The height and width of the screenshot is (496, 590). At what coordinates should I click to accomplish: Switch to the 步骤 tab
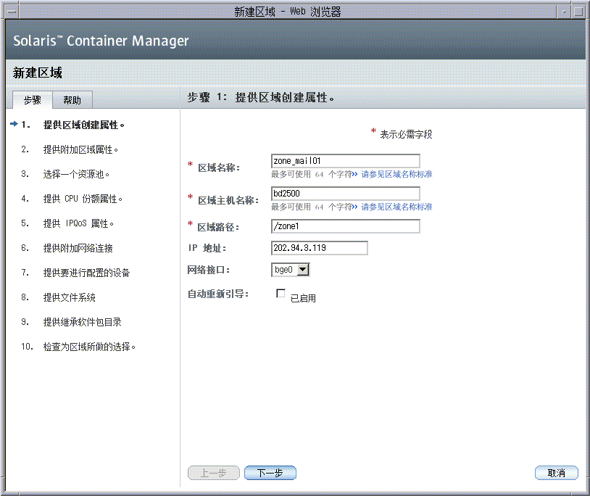(33, 100)
